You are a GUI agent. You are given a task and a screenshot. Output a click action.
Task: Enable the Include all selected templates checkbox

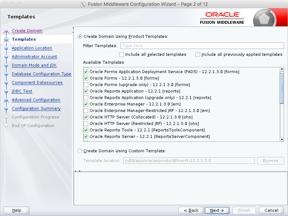122,54
